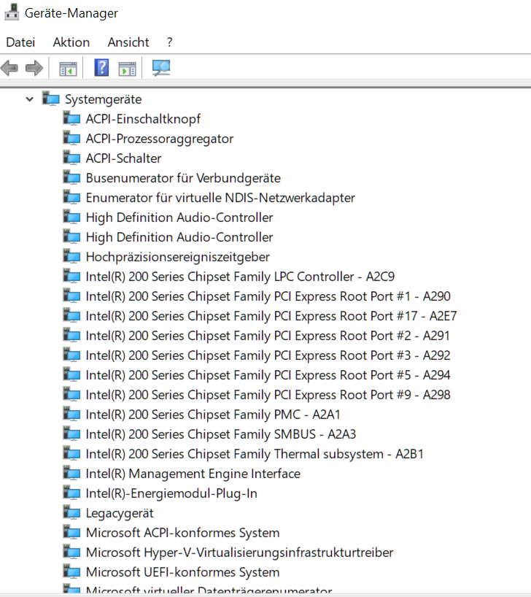Click the Back arrow toolbar icon
The image size is (531, 597).
click(9, 69)
